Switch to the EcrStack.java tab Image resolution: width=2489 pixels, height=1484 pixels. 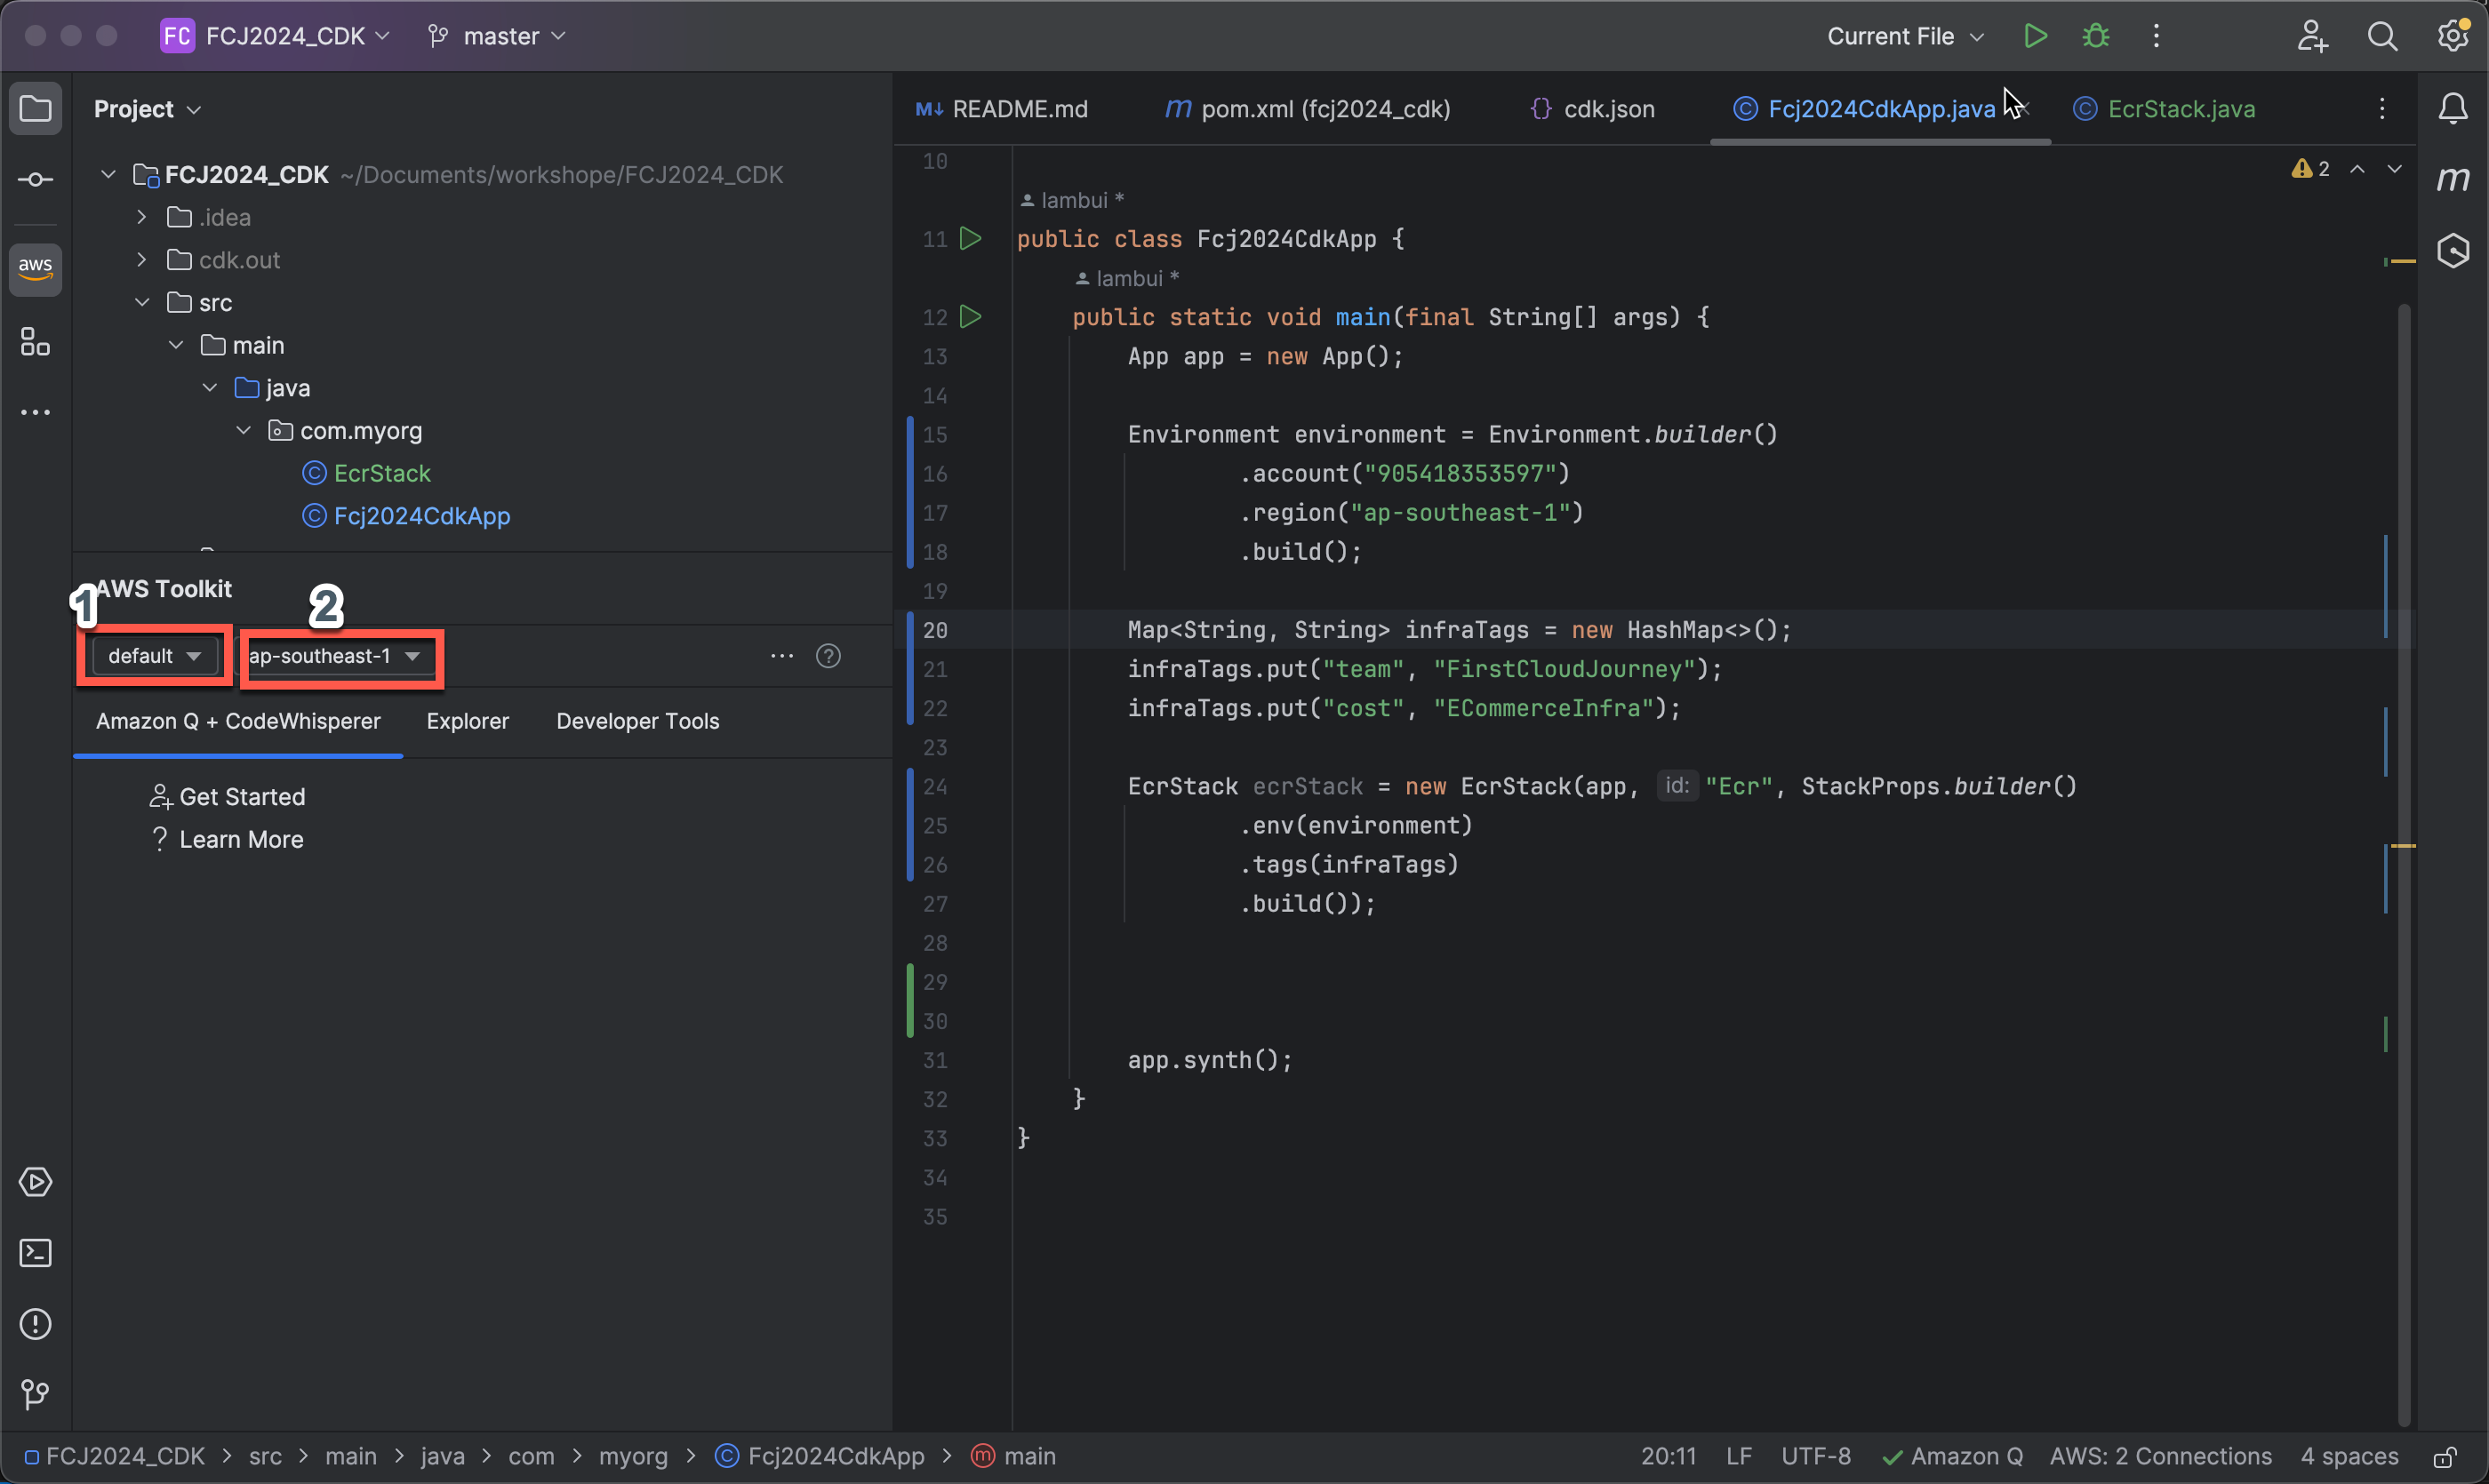(x=2180, y=109)
